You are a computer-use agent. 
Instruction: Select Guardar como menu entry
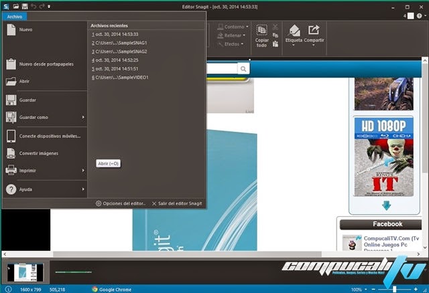coord(45,117)
